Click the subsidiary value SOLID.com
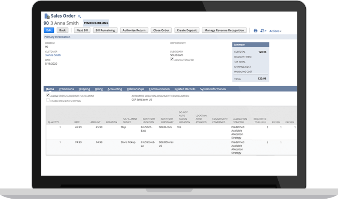 coord(177,55)
